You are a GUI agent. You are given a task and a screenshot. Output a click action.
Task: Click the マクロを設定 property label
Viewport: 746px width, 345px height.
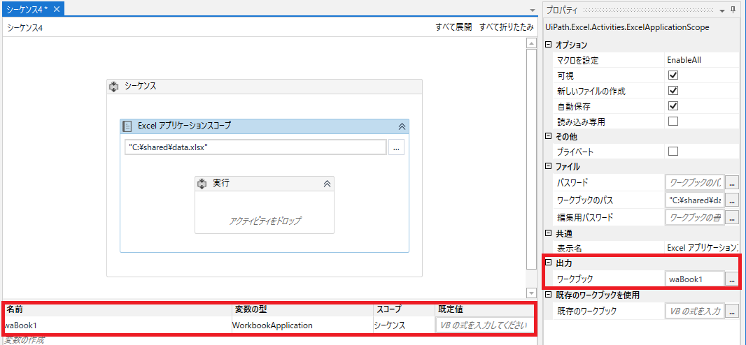coord(577,60)
